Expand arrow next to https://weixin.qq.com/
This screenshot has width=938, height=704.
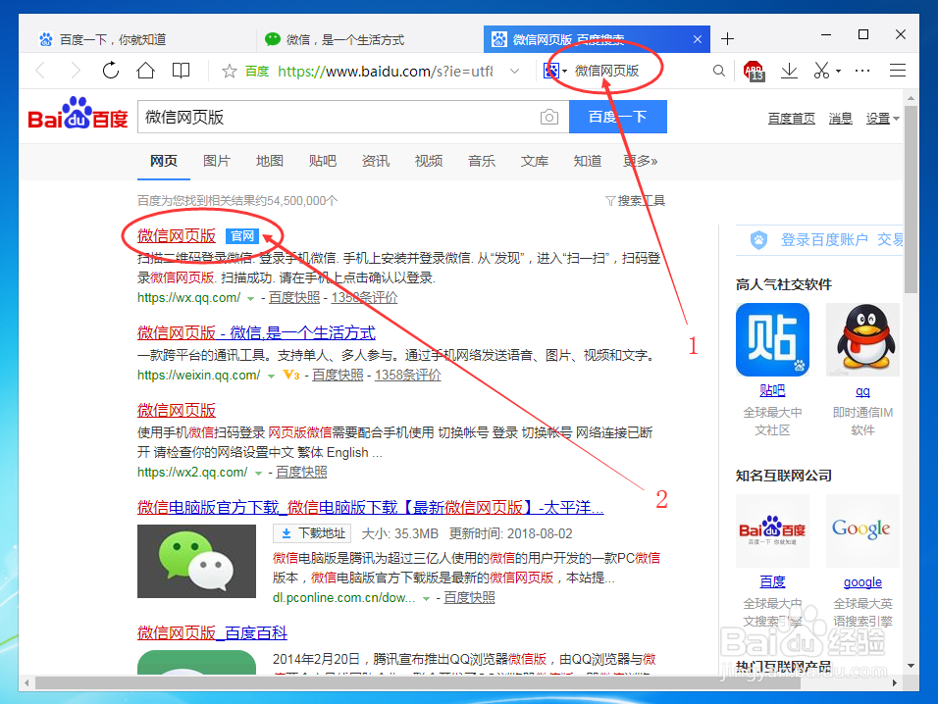[271, 376]
